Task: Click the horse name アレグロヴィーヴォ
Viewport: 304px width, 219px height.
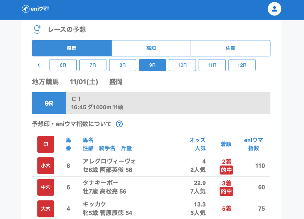Action: 109,162
